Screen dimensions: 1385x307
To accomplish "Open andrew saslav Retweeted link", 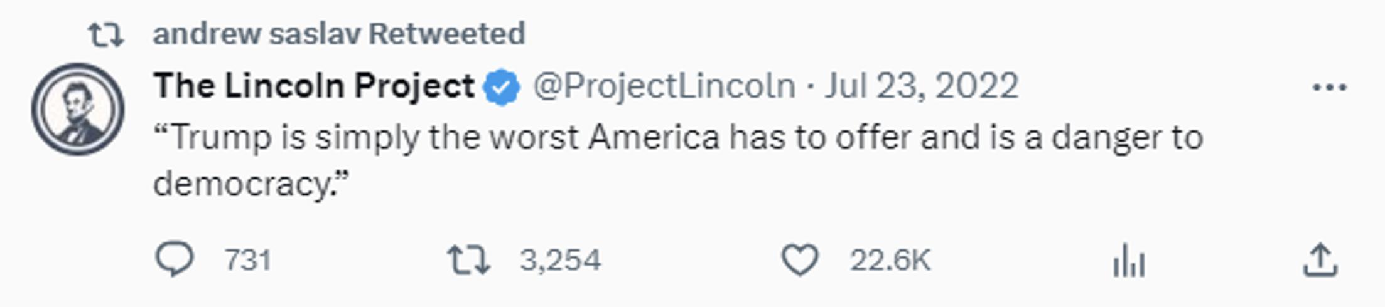I will pos(339,34).
